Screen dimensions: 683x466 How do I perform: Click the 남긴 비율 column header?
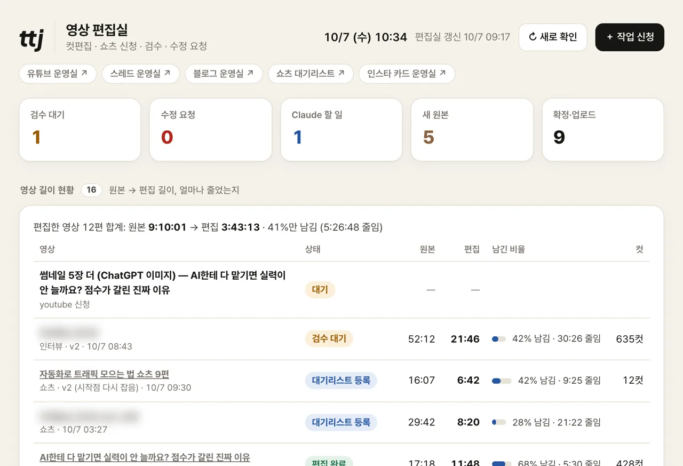[509, 249]
